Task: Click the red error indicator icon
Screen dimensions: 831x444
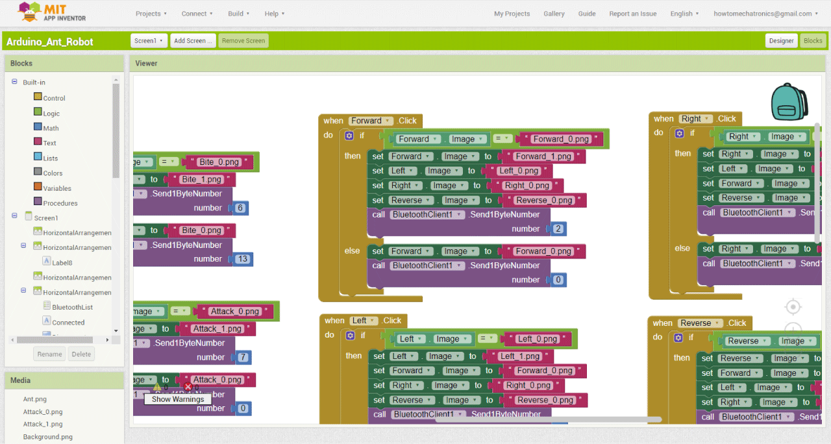Action: [188, 387]
